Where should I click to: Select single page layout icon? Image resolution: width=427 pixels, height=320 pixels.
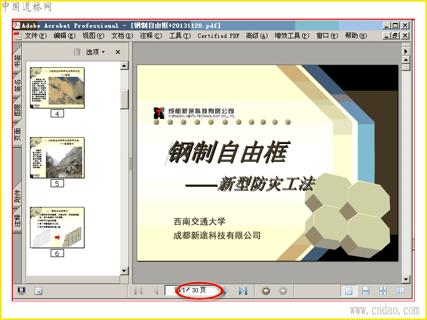[x=349, y=291]
